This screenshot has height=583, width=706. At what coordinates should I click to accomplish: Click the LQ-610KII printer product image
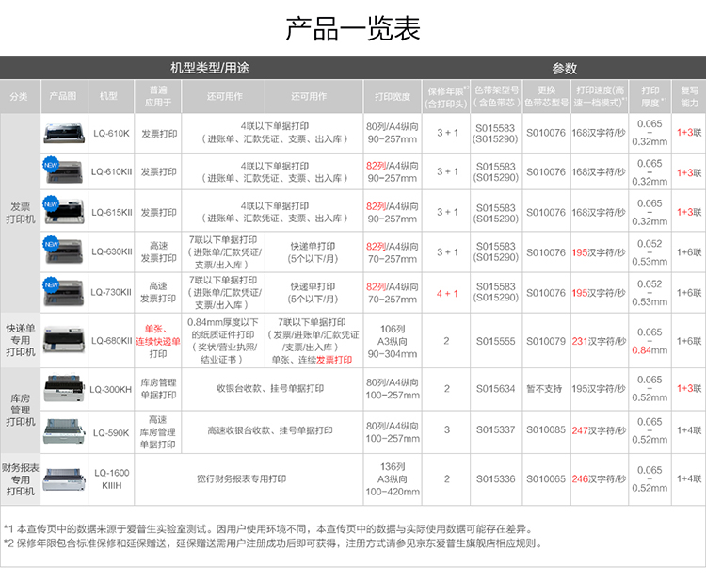coord(62,172)
